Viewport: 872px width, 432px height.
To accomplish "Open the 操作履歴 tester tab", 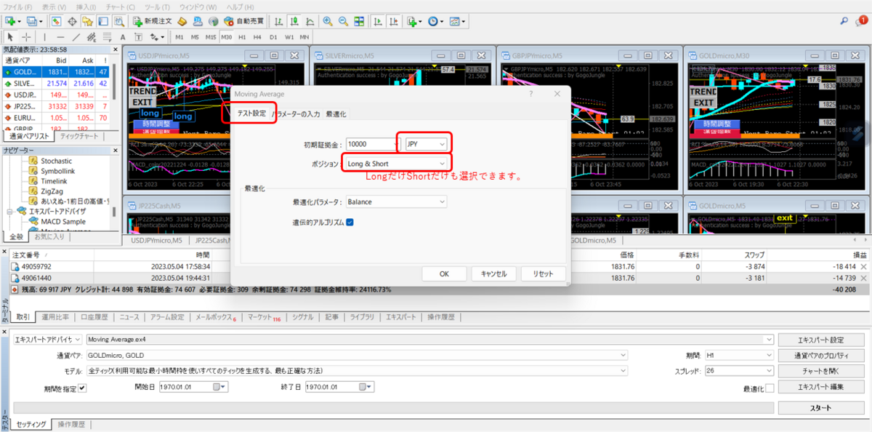I will [x=72, y=424].
